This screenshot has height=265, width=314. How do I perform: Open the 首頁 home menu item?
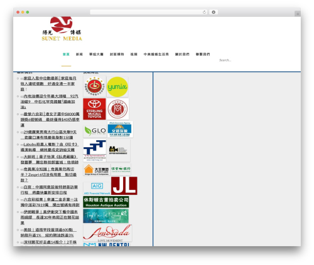pos(66,55)
